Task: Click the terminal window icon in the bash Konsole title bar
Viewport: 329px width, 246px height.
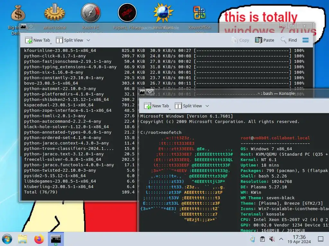Action: [x=142, y=92]
